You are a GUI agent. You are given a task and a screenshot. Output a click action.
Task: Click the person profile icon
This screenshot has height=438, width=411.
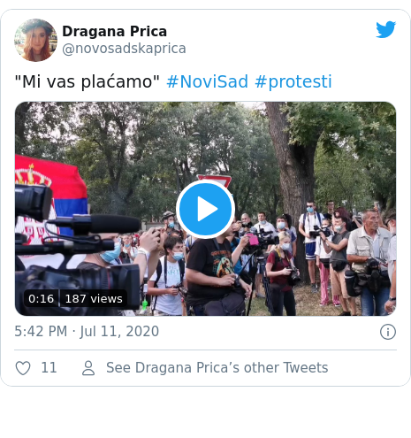88,368
